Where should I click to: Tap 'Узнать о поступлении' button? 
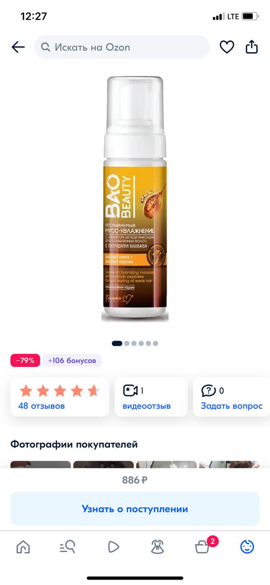tap(135, 509)
